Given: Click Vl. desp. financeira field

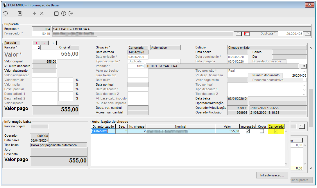Looking at the screenshot, I should click(x=238, y=75).
